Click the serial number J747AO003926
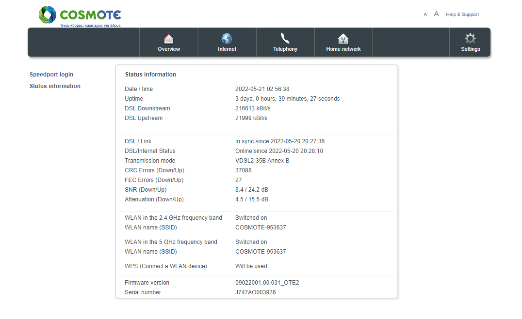This screenshot has height=319, width=522. point(255,292)
